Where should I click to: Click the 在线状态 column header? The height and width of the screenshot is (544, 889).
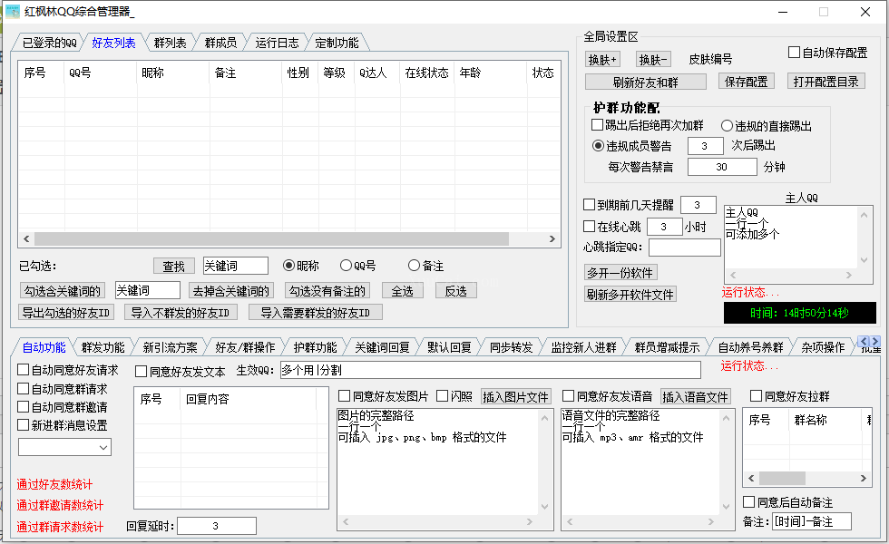426,73
